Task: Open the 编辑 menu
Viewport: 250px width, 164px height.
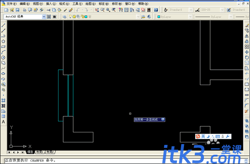Action: (25, 4)
